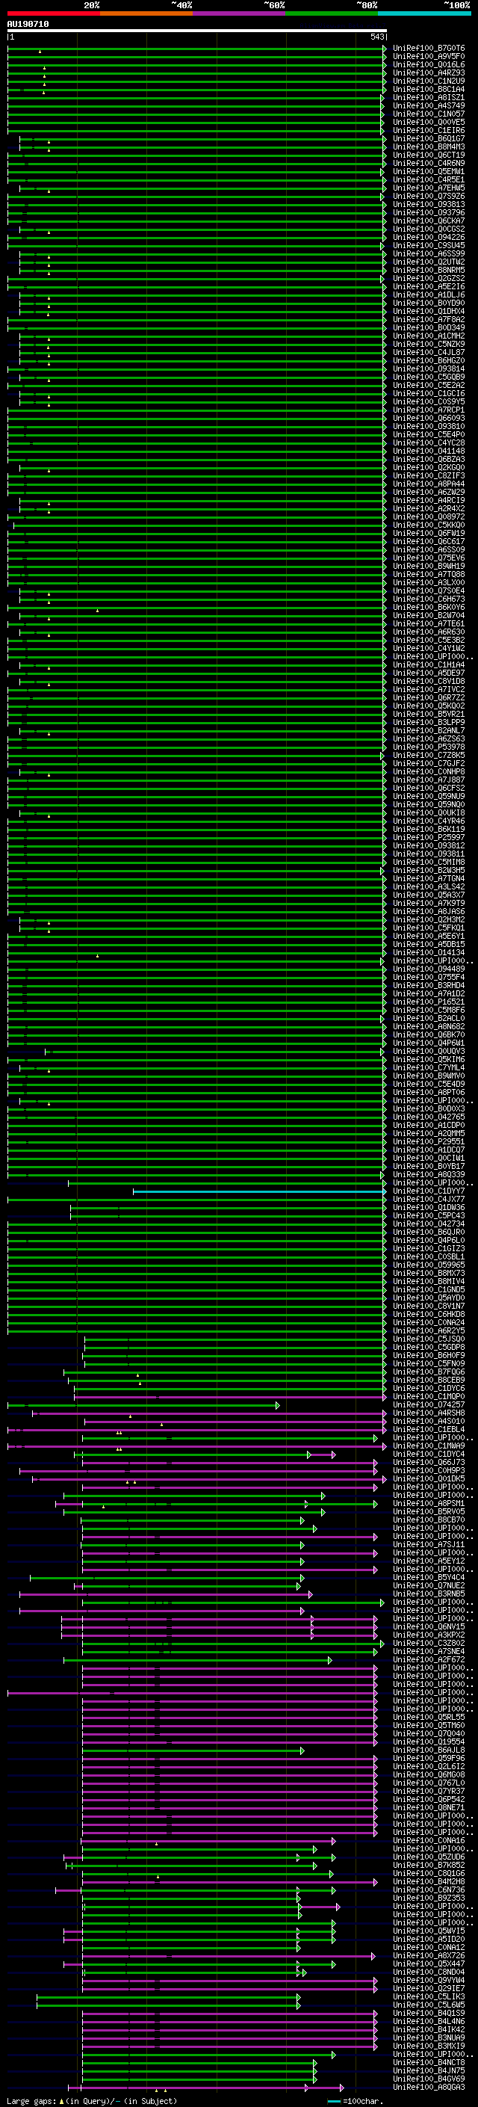This screenshot has width=478, height=2107.
Task: Open hit UniRef100_C1N2U9
Action: click(x=429, y=81)
